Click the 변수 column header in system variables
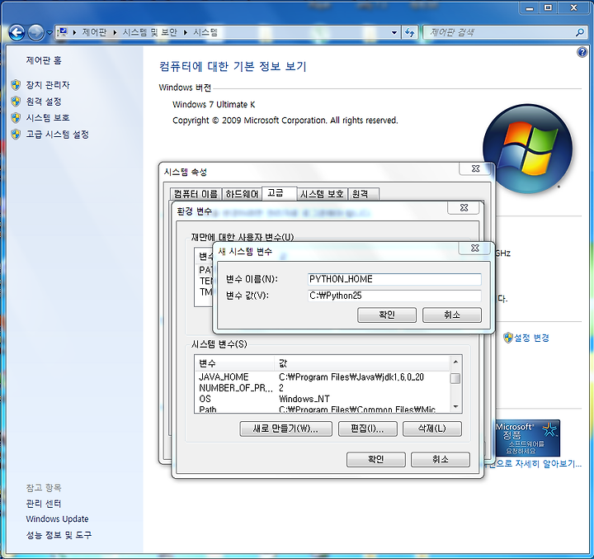 point(234,363)
